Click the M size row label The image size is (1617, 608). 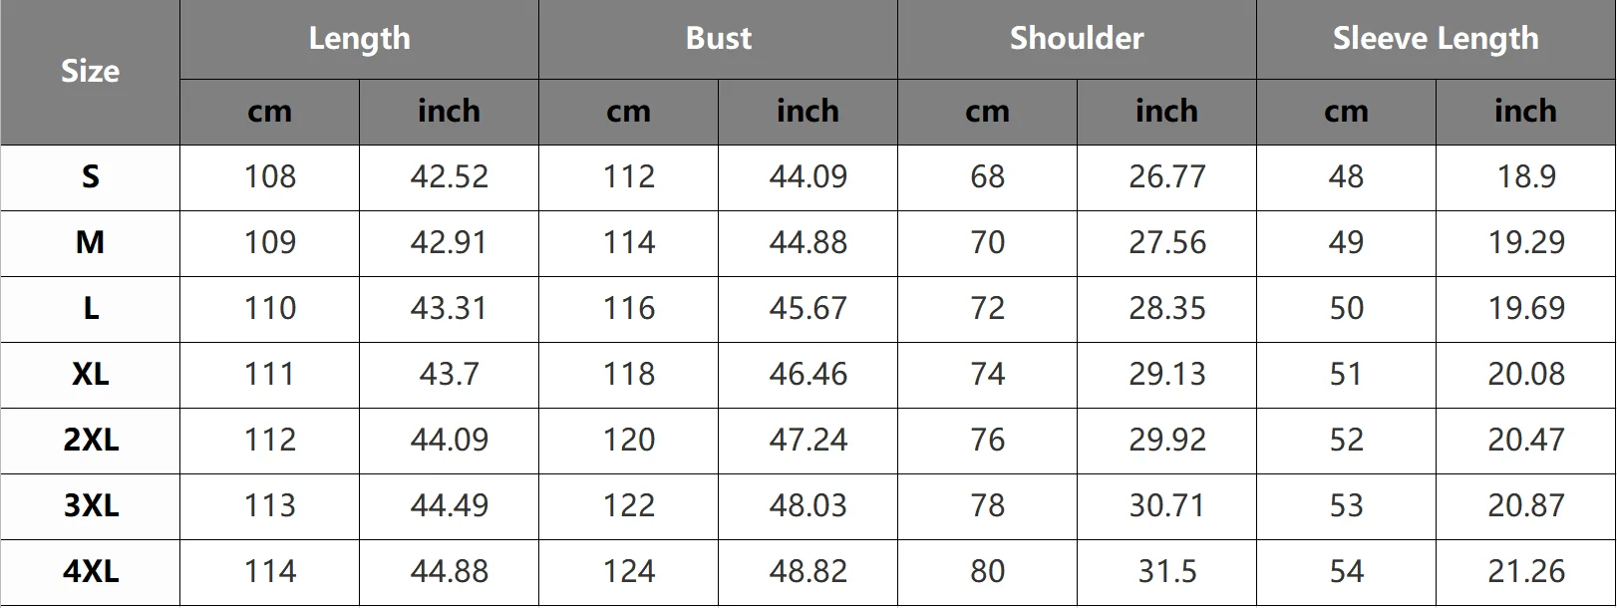click(90, 243)
